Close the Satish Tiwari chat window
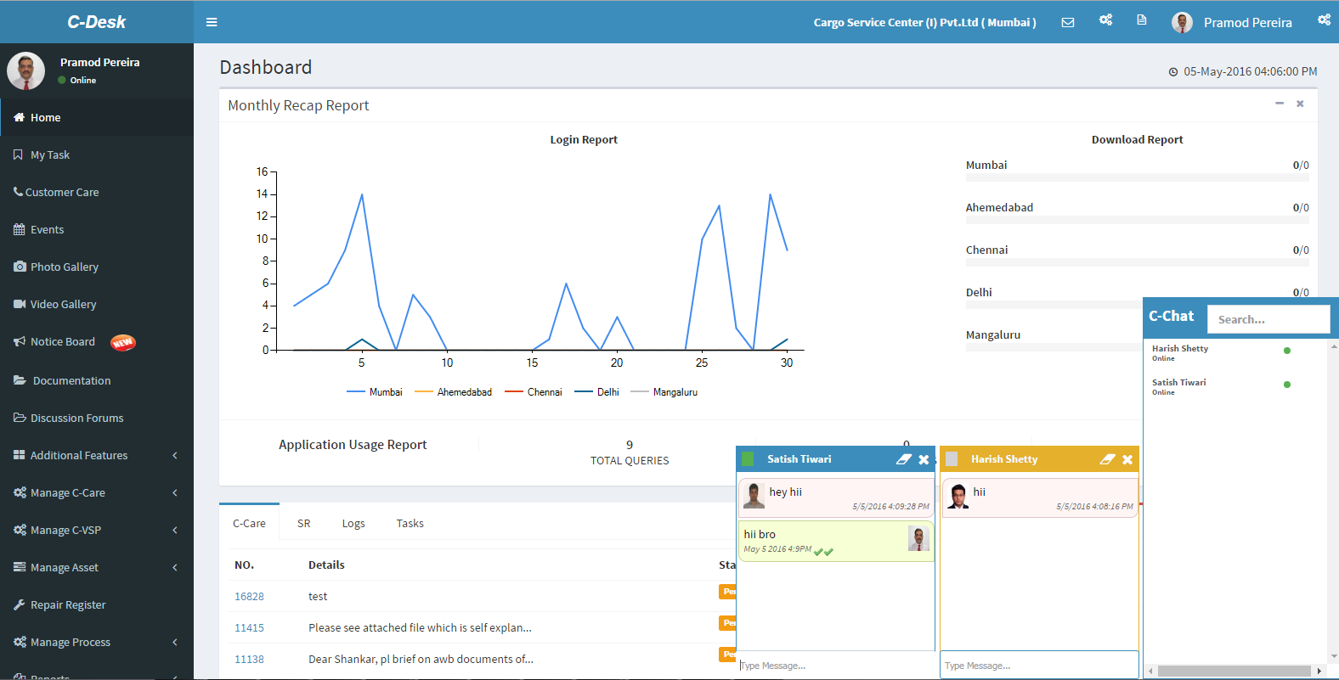Image resolution: width=1339 pixels, height=680 pixels. coord(924,459)
